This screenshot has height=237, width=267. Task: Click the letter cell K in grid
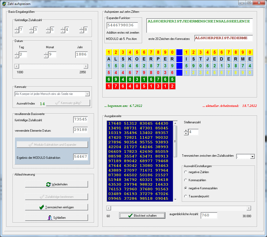coord(130,59)
